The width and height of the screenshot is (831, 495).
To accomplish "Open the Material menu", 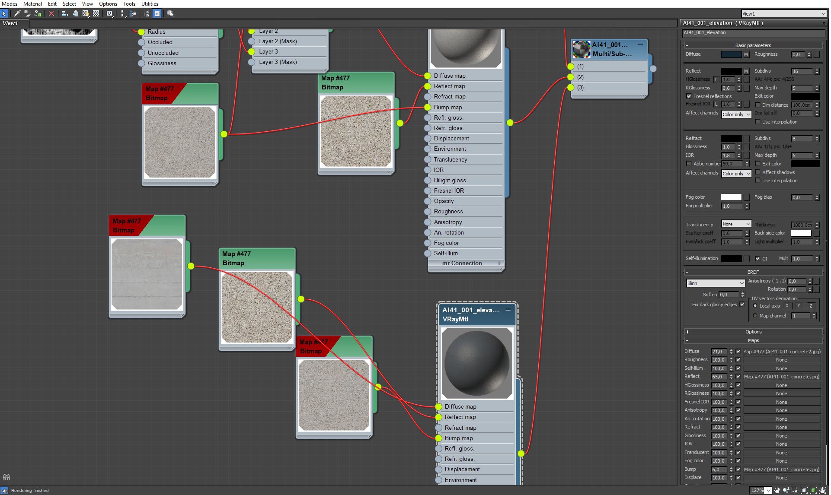I will 32,4.
